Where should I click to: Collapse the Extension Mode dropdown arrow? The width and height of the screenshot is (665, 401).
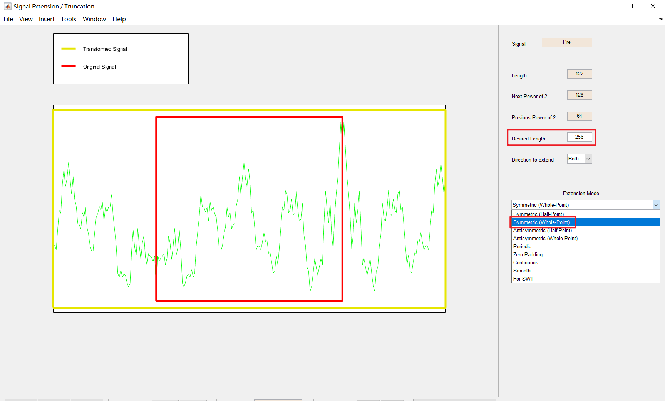656,205
